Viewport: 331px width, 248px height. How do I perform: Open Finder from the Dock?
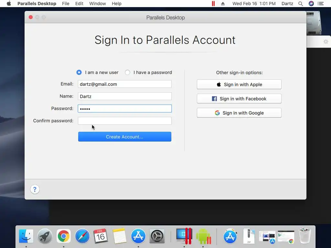click(26, 236)
